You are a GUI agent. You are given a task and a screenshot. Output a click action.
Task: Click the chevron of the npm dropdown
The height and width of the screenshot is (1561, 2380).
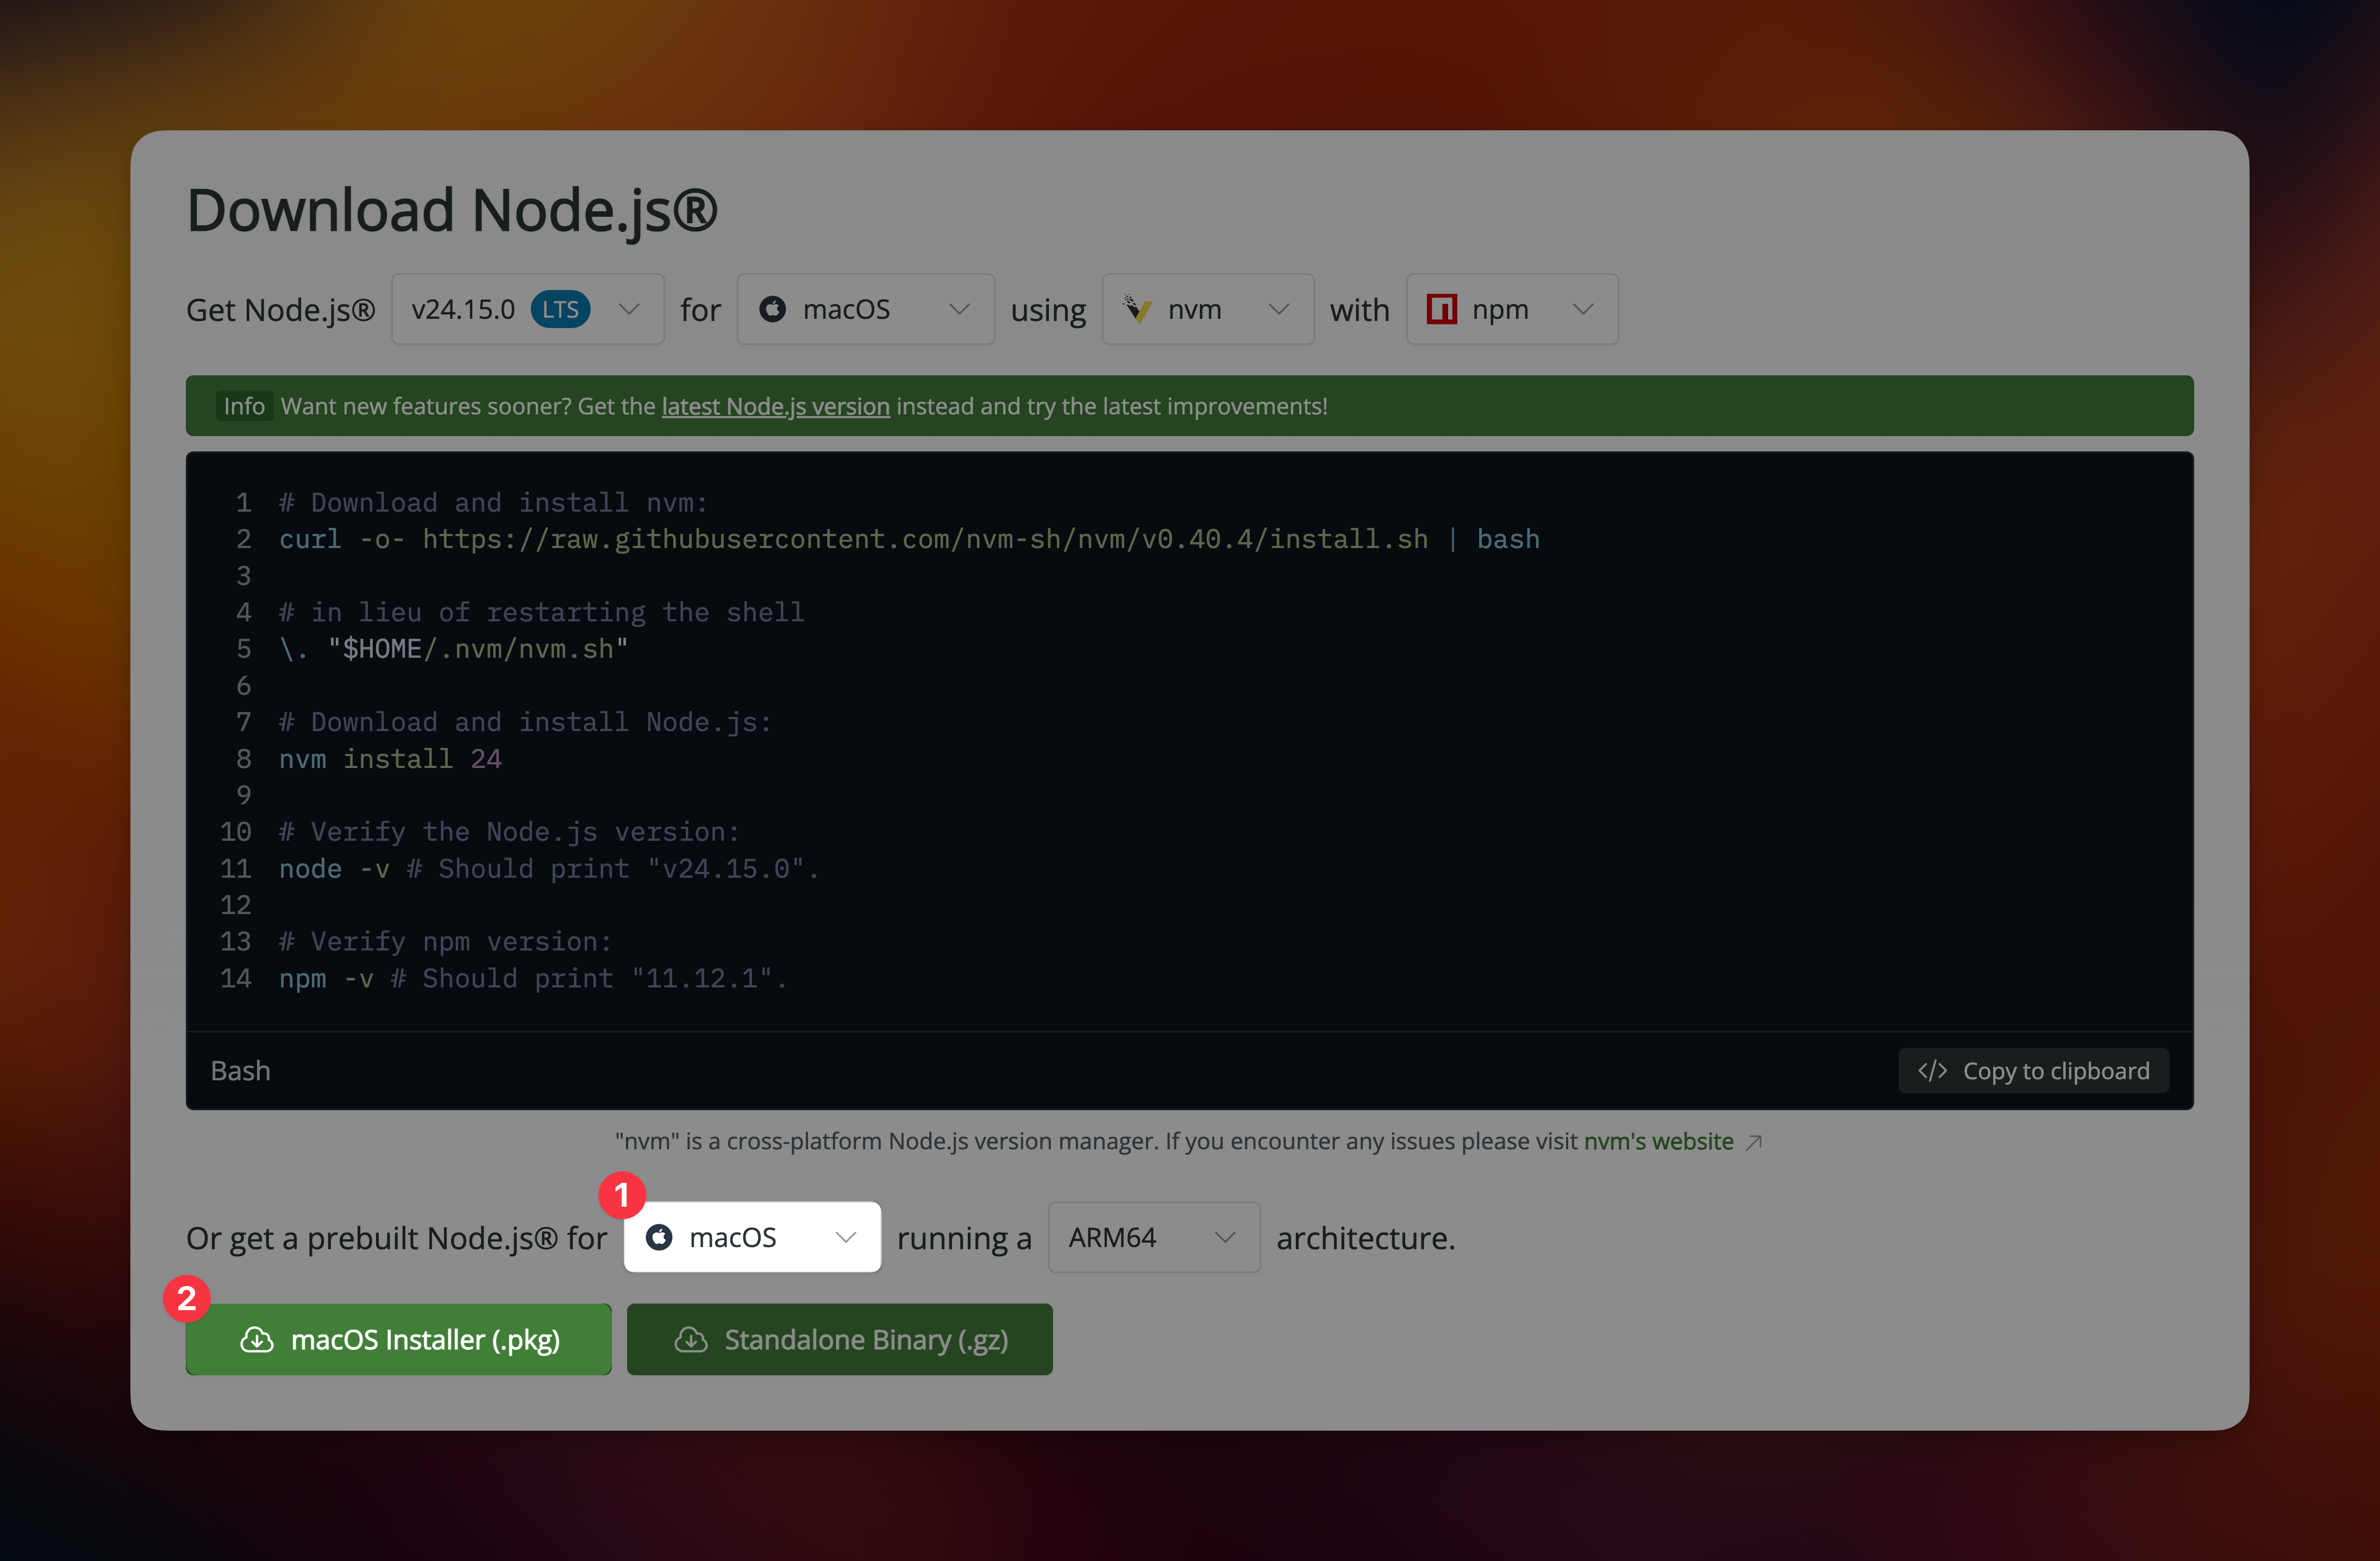click(1583, 310)
